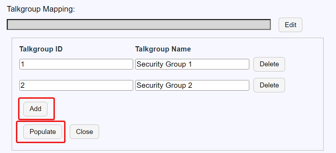The width and height of the screenshot is (336, 153).
Task: Click the Populate button
Action: click(42, 132)
